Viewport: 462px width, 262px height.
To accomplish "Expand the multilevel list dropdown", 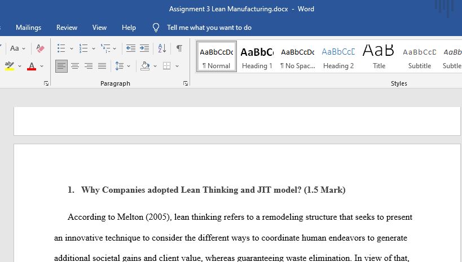I will click(x=115, y=48).
